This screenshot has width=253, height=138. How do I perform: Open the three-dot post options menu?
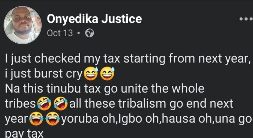(246, 19)
